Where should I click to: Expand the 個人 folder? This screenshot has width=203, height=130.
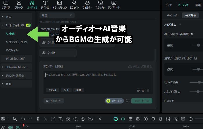[x=16, y=17]
